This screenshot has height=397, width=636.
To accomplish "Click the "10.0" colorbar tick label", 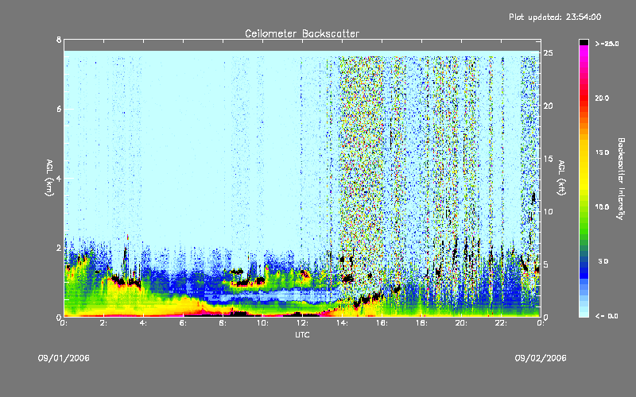I will [x=602, y=206].
